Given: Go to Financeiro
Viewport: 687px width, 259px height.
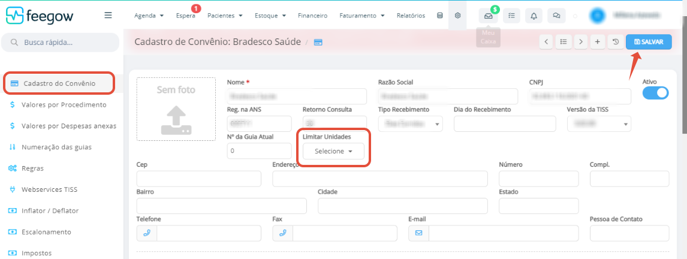Looking at the screenshot, I should point(312,16).
